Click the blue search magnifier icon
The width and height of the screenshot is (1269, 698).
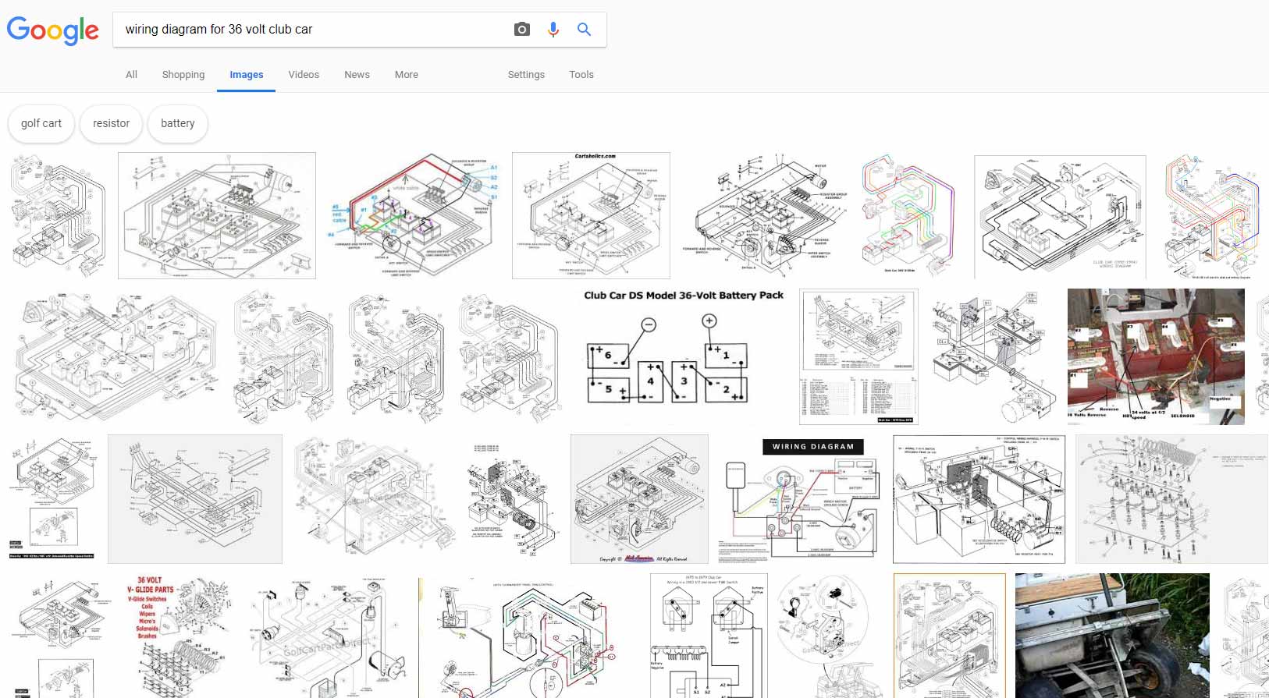tap(584, 30)
